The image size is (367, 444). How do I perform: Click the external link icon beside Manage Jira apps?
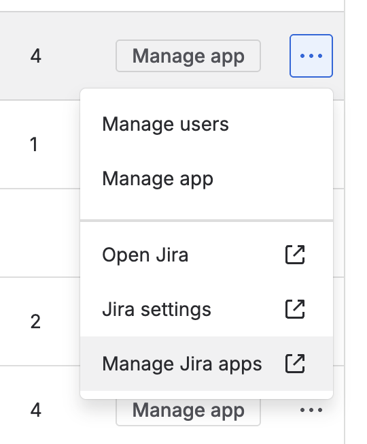pos(295,363)
